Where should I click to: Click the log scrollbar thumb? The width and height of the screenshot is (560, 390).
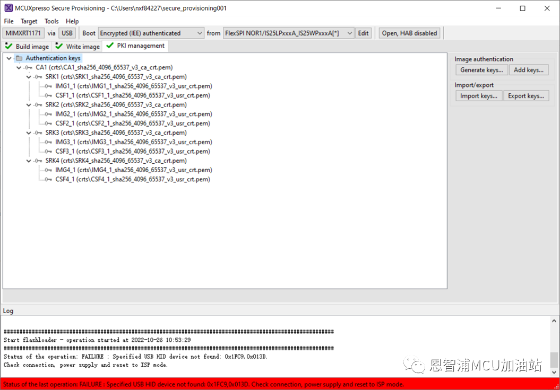(x=554, y=360)
